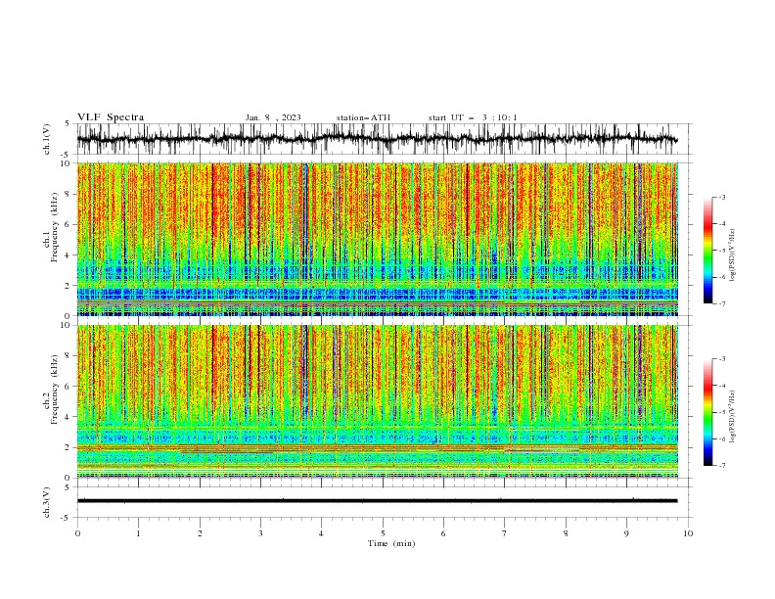Click the time axis tick label "5"
775x599 pixels.
pyautogui.click(x=383, y=533)
